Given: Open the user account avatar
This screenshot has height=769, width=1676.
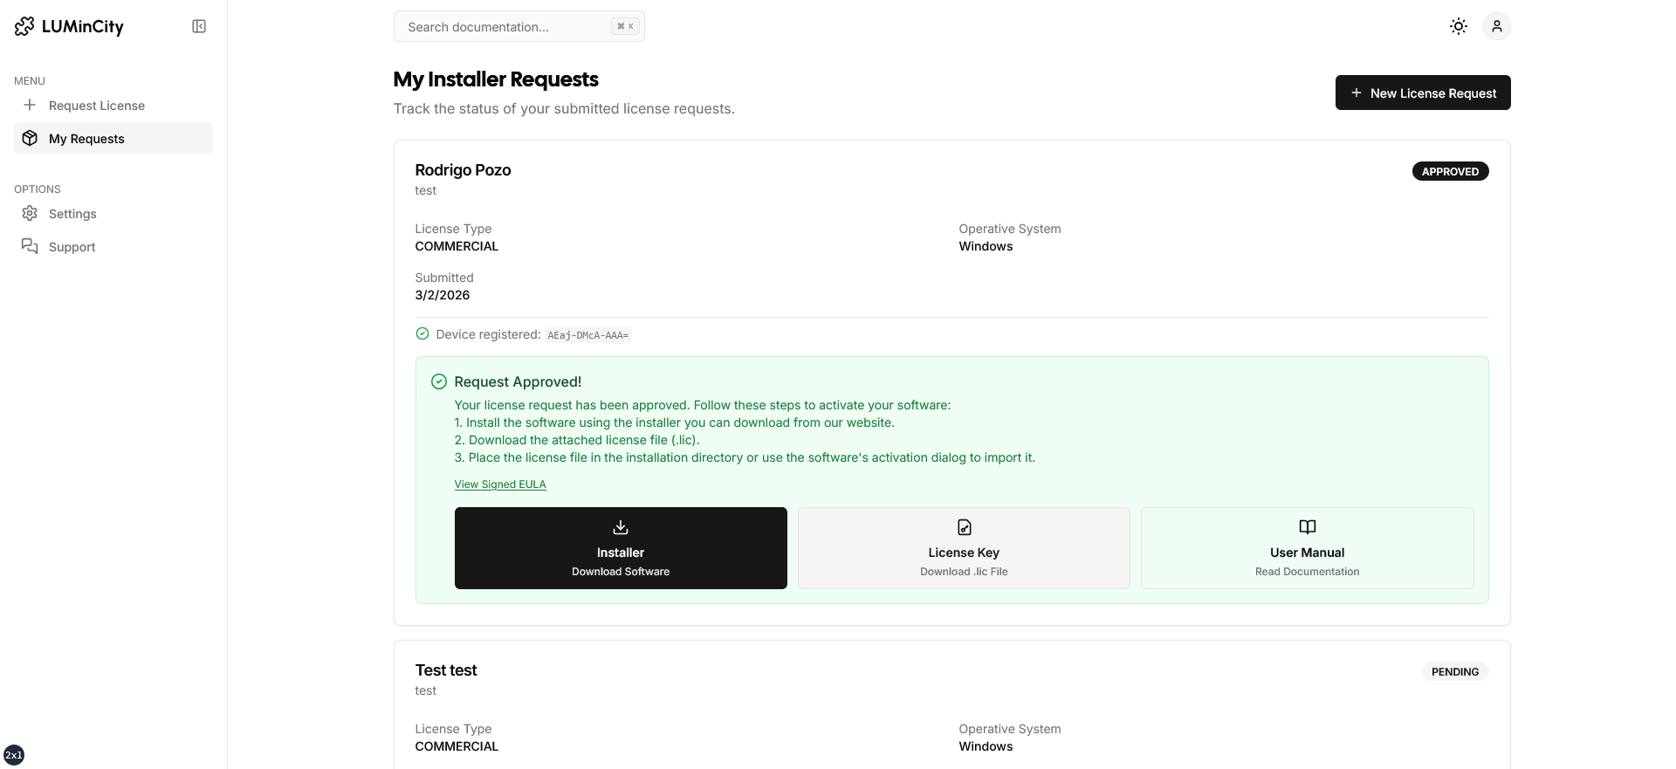Looking at the screenshot, I should point(1496,26).
